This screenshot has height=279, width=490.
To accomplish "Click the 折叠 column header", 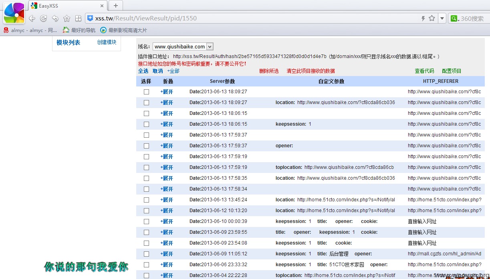I will tap(168, 81).
